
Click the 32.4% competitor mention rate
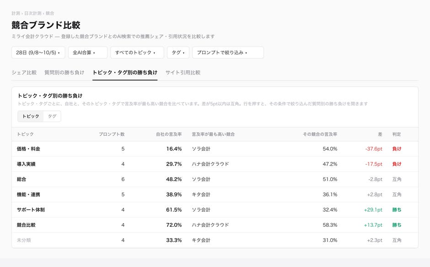click(330, 210)
